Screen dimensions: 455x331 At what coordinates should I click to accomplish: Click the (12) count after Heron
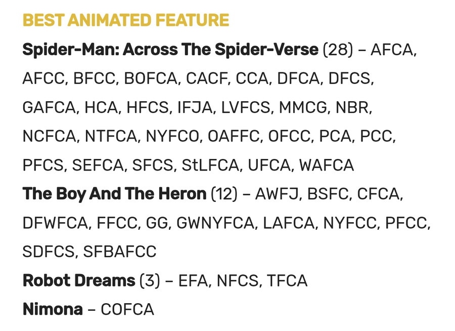224,194
